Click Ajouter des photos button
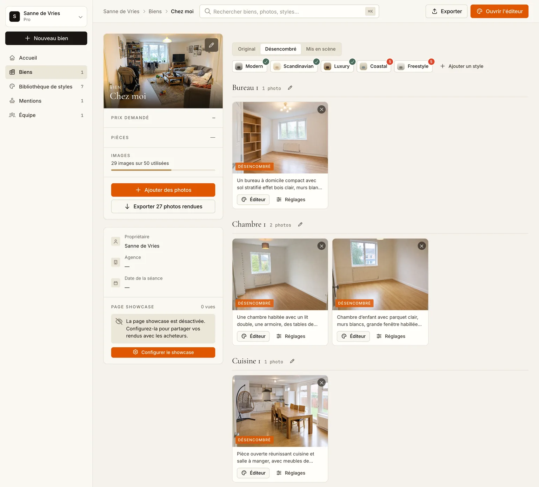This screenshot has height=487, width=539. pyautogui.click(x=163, y=190)
